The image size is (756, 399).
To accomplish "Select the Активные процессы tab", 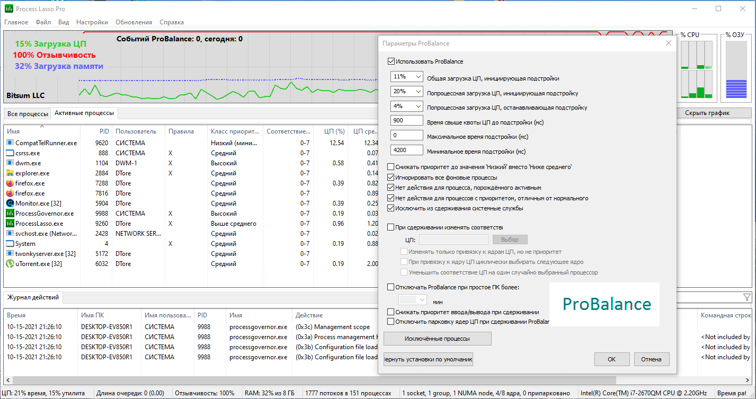I will [x=84, y=113].
